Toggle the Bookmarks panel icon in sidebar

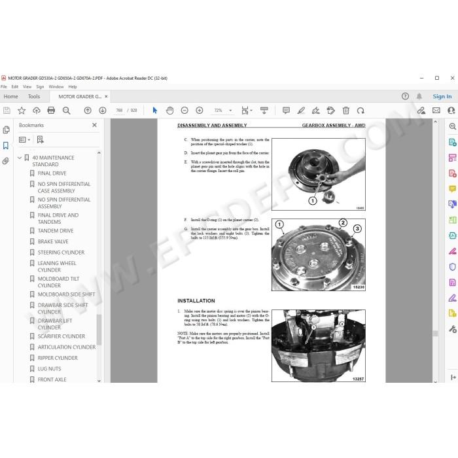click(x=5, y=145)
